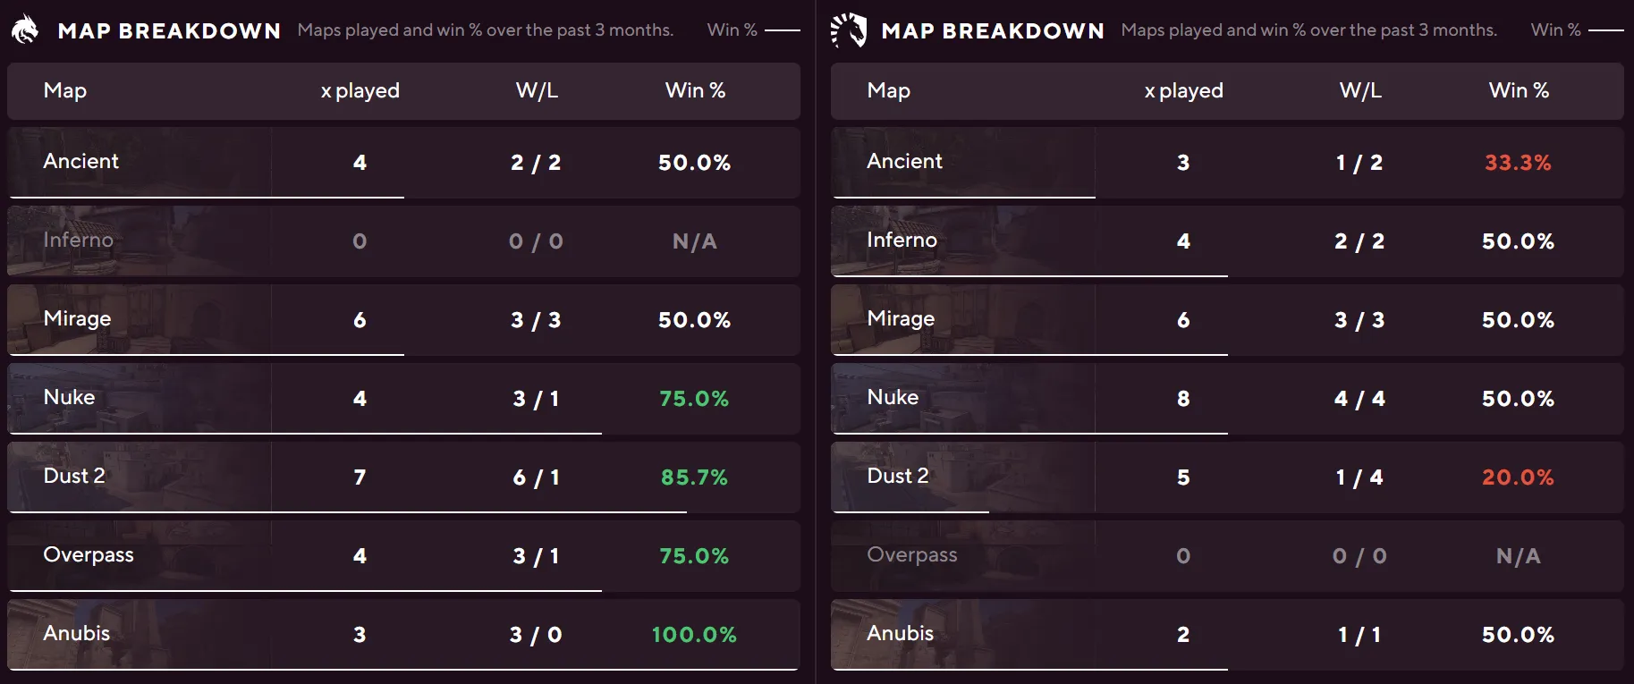Viewport: 1634px width, 684px height.
Task: Click the green 75.0% value in Nuke row
Action: [694, 399]
